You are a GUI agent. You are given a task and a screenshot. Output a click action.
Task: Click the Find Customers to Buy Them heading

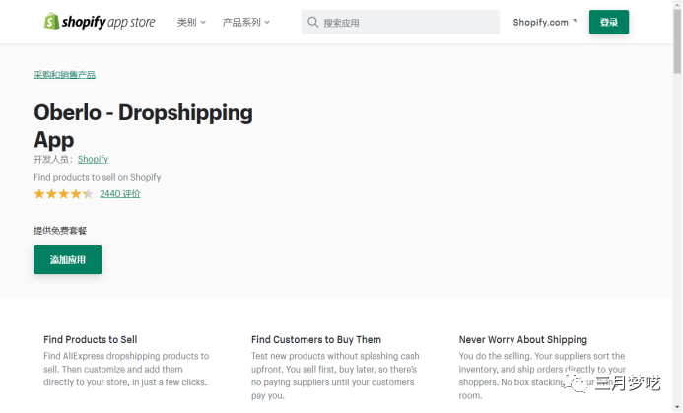click(316, 339)
